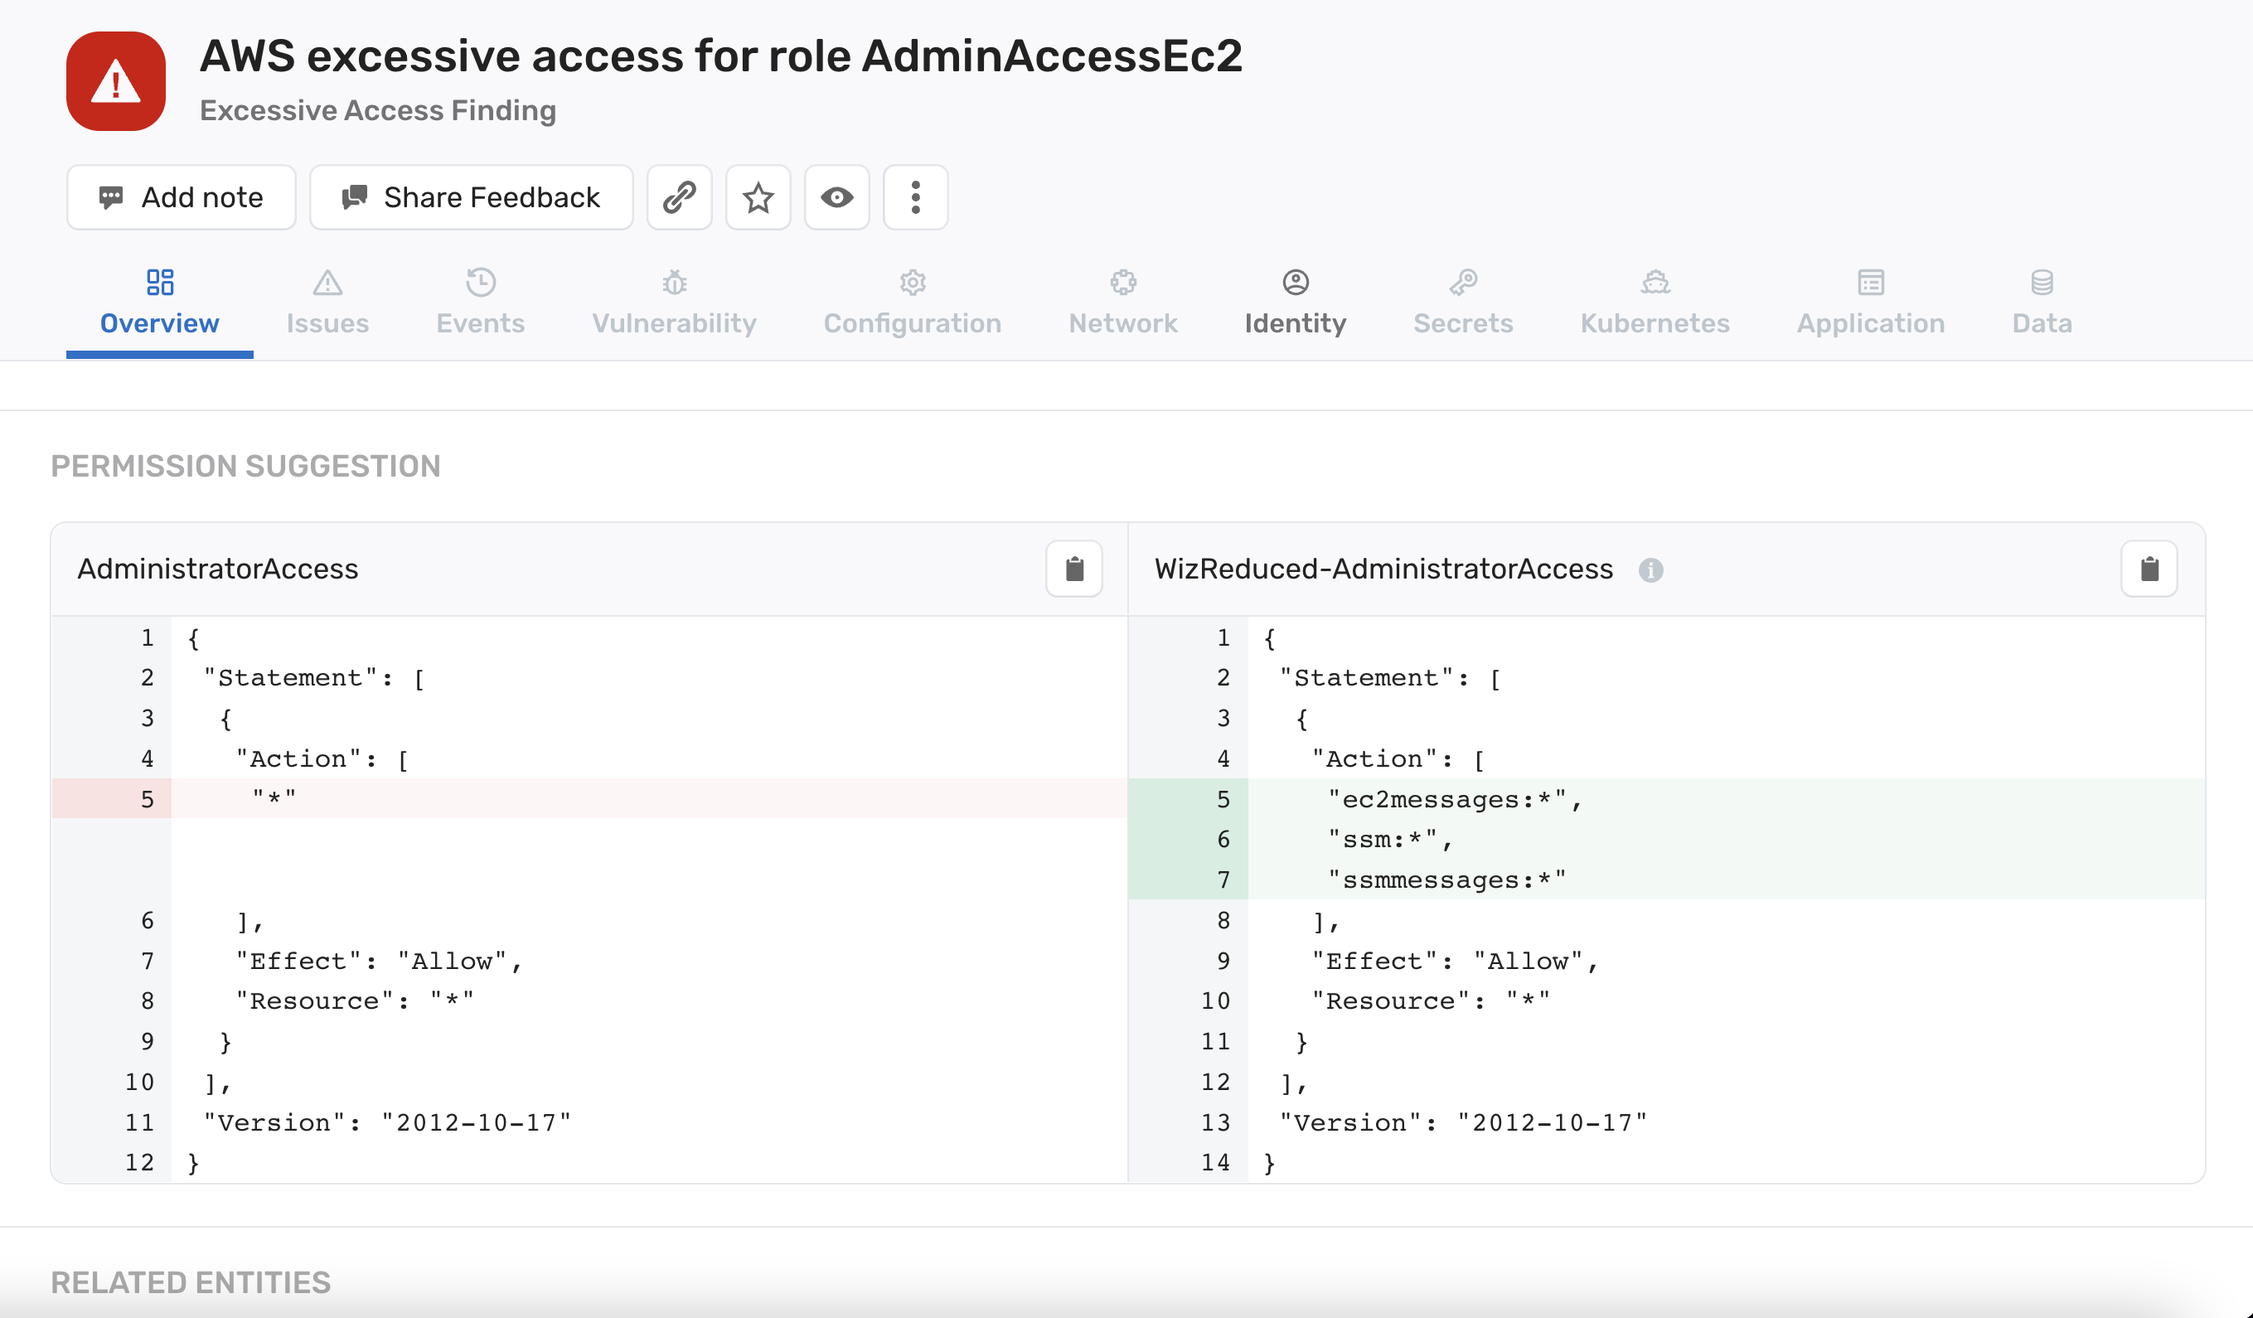This screenshot has width=2253, height=1318.
Task: Toggle the eye watch icon
Action: [837, 197]
